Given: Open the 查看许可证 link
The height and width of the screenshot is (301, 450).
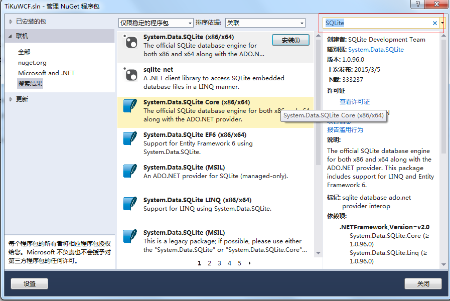Looking at the screenshot, I should point(355,101).
